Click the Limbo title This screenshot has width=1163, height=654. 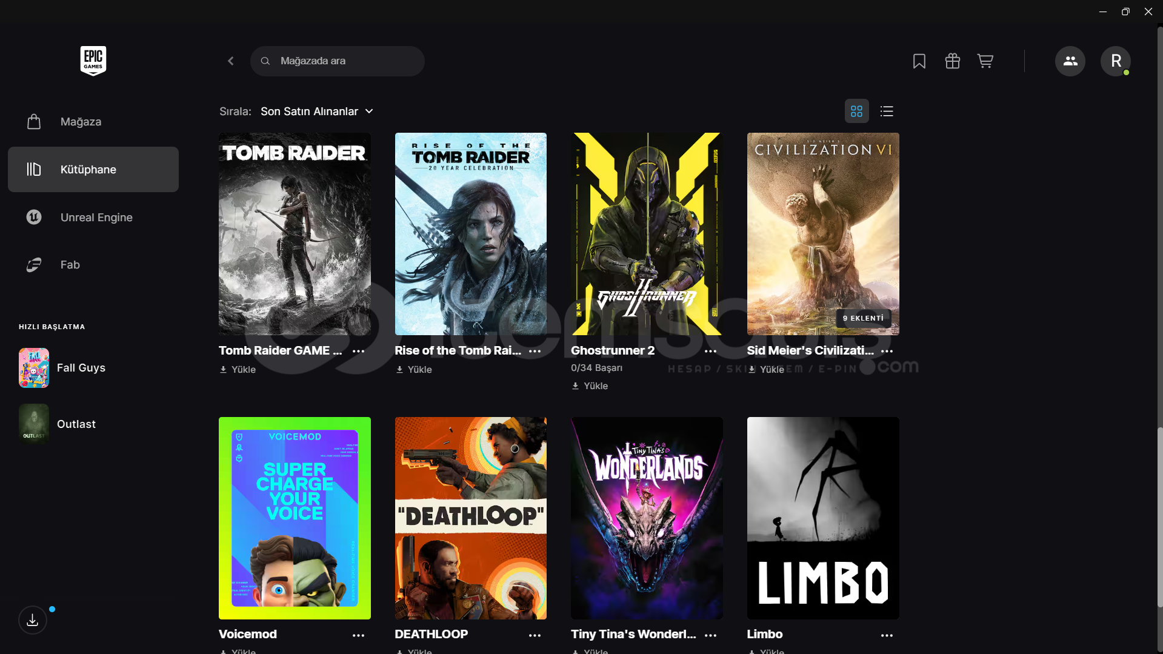click(x=765, y=635)
